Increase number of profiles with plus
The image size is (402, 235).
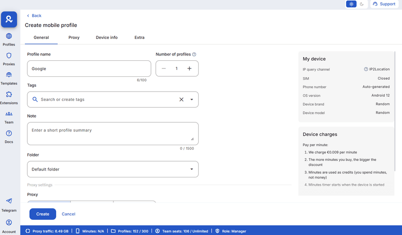pyautogui.click(x=189, y=68)
